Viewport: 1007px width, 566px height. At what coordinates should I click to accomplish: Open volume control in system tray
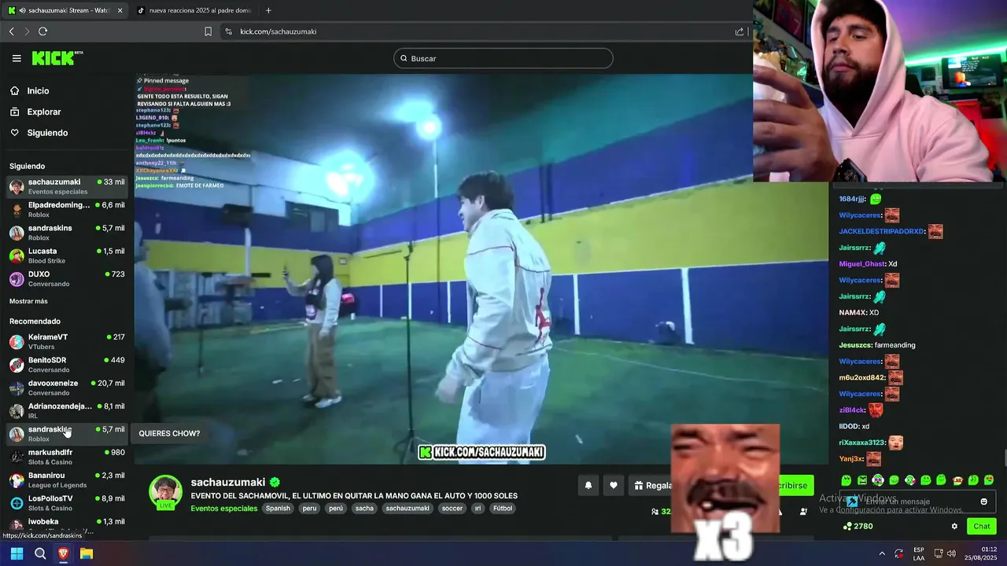(951, 553)
